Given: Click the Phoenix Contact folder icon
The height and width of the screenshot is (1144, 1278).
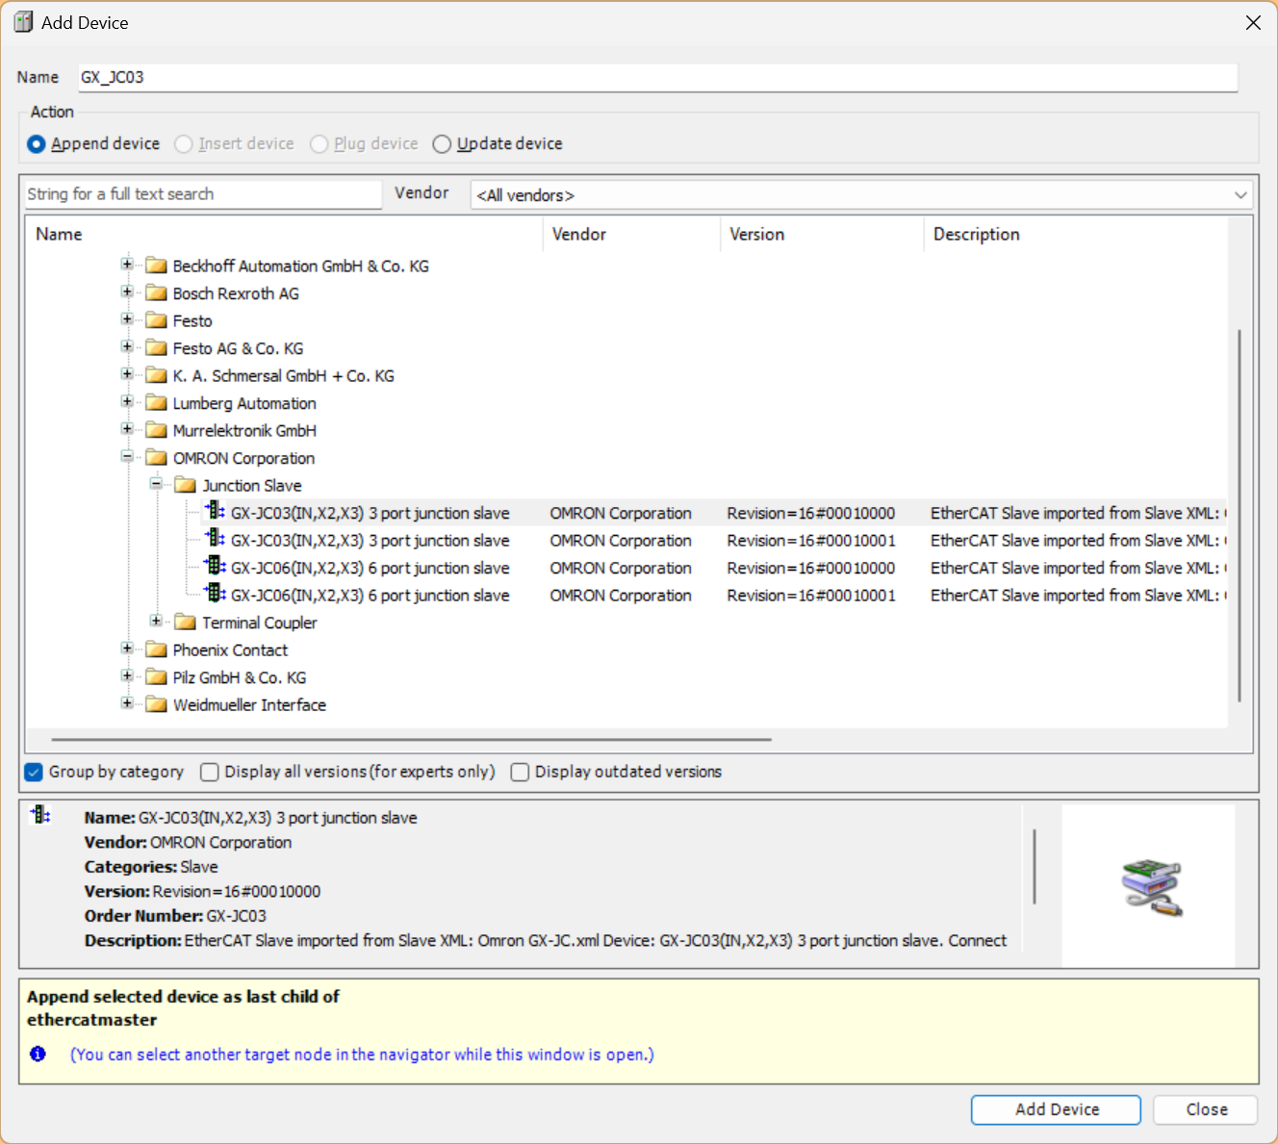Looking at the screenshot, I should click(156, 649).
